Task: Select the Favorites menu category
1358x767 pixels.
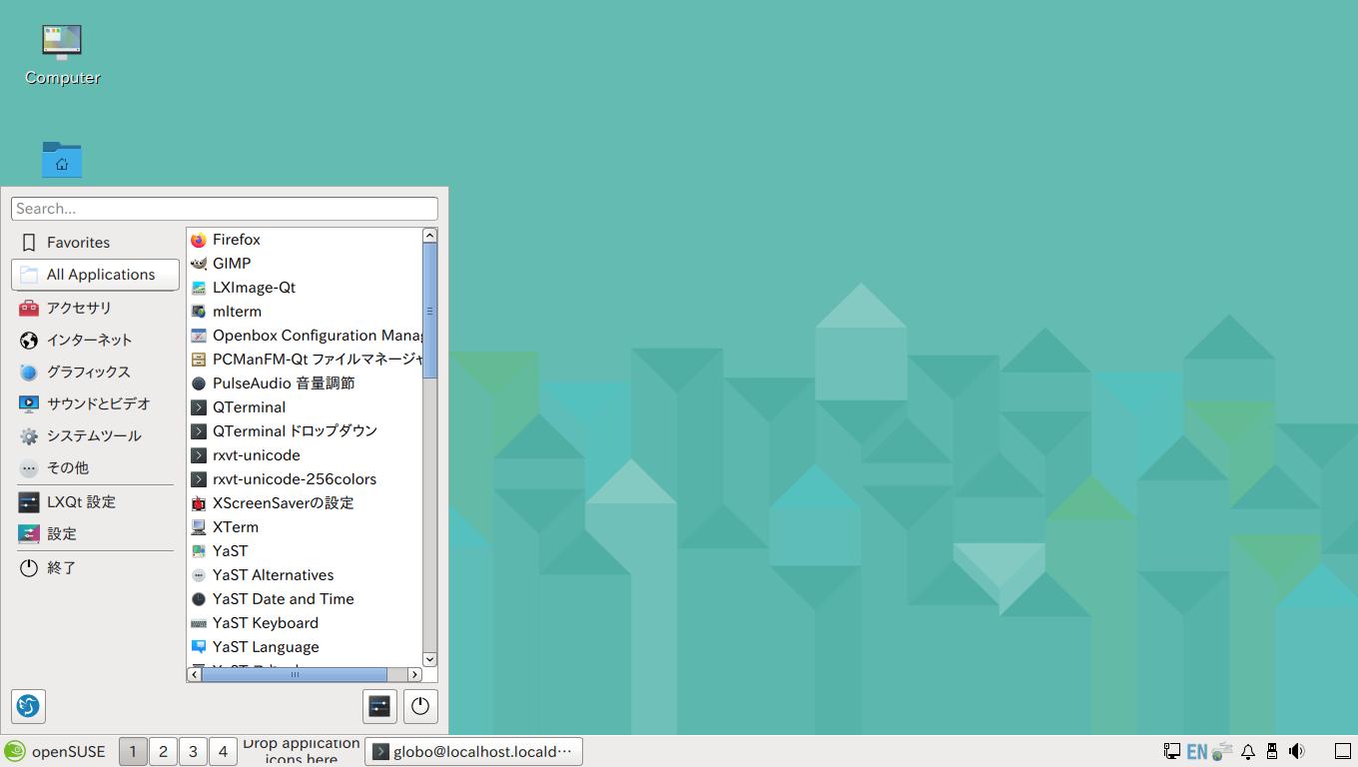Action: point(78,243)
